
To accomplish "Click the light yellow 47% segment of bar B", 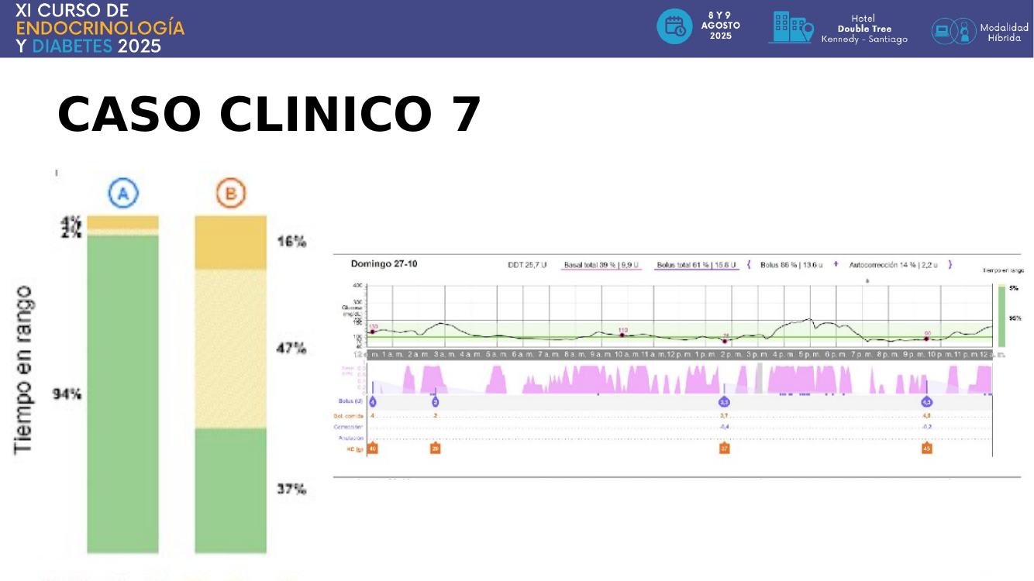I will point(230,349).
